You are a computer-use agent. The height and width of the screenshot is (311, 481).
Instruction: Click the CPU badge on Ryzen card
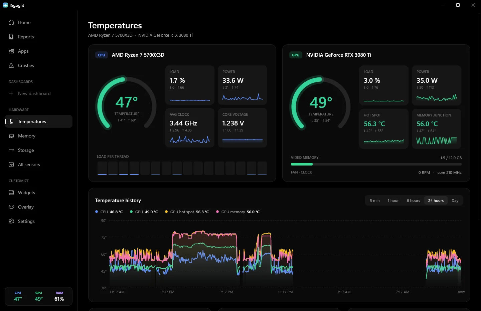(102, 55)
